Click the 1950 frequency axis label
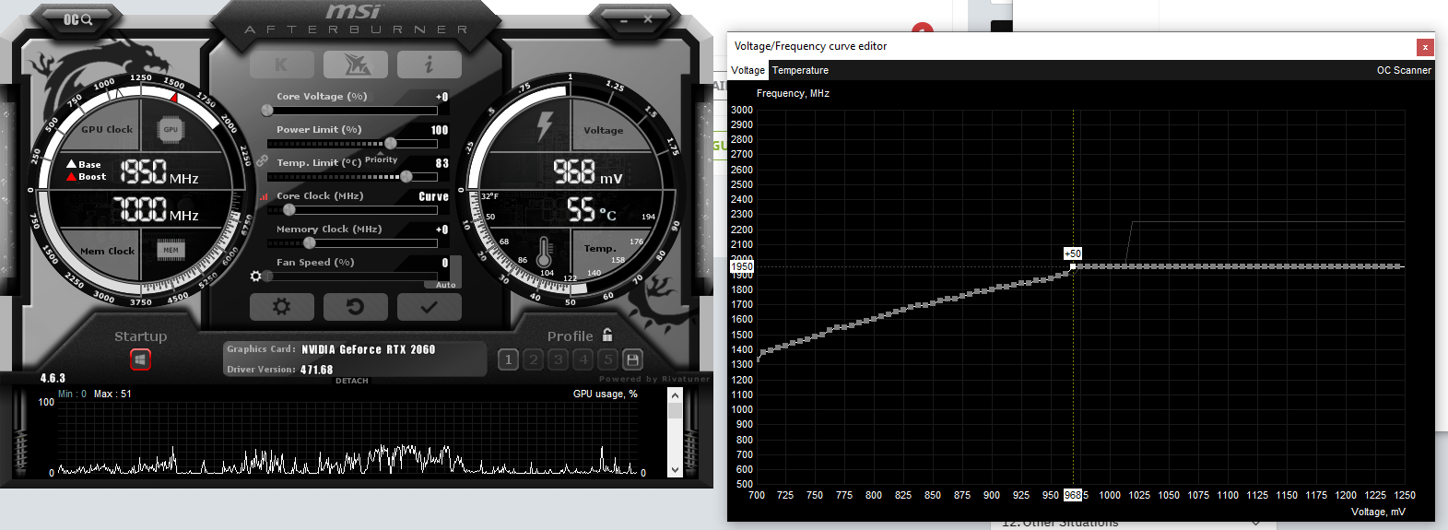The image size is (1448, 530). click(x=742, y=266)
